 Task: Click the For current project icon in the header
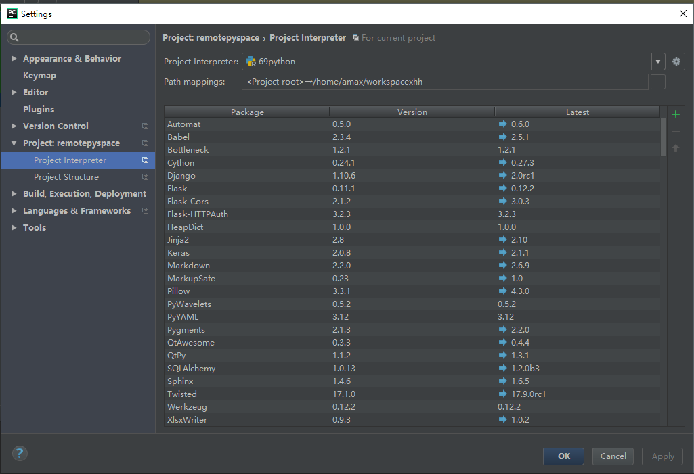(x=355, y=38)
